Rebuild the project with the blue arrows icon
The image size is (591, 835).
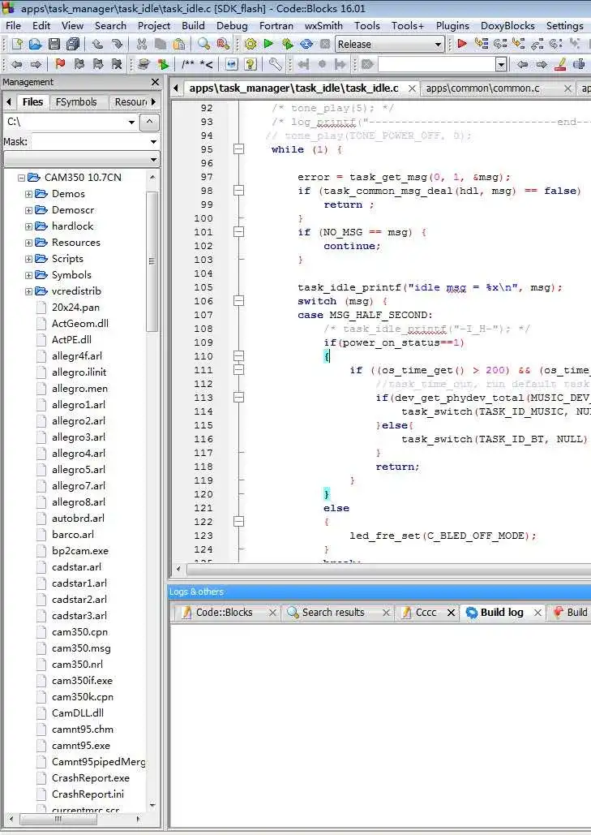tap(306, 44)
